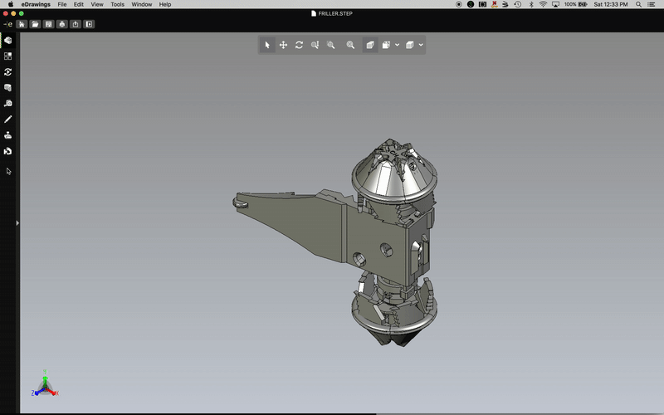Activate the Select arrow tool
The width and height of the screenshot is (664, 415).
coord(267,45)
